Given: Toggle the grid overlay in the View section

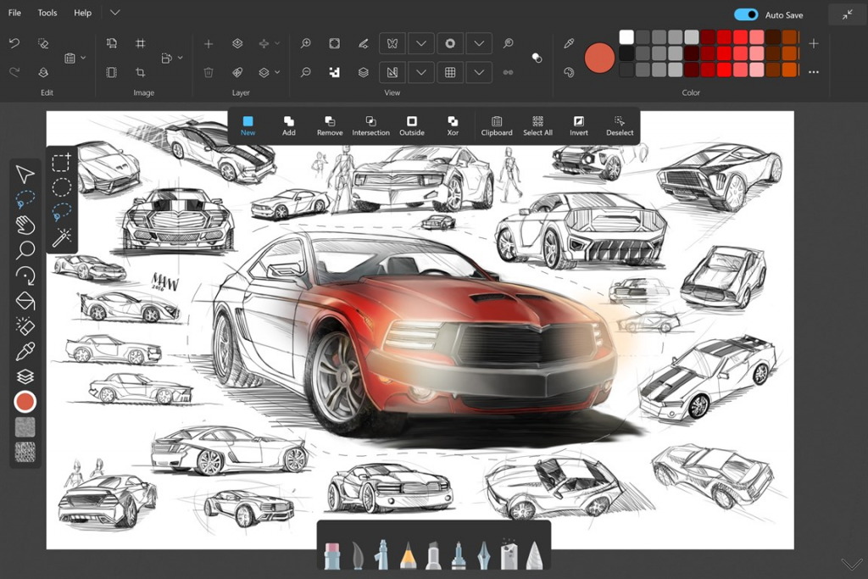Looking at the screenshot, I should tap(450, 73).
